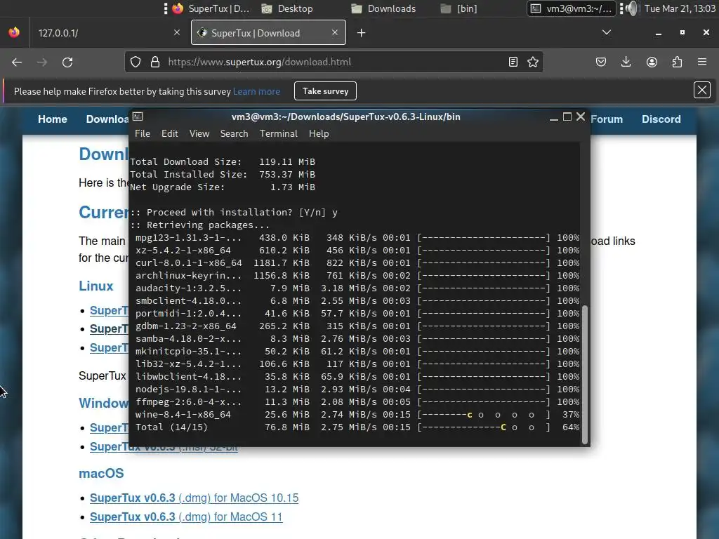Click the Total (14/15) progress line
This screenshot has height=539, width=719.
(357, 427)
